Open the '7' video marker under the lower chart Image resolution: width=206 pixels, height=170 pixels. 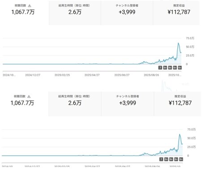click(161, 159)
